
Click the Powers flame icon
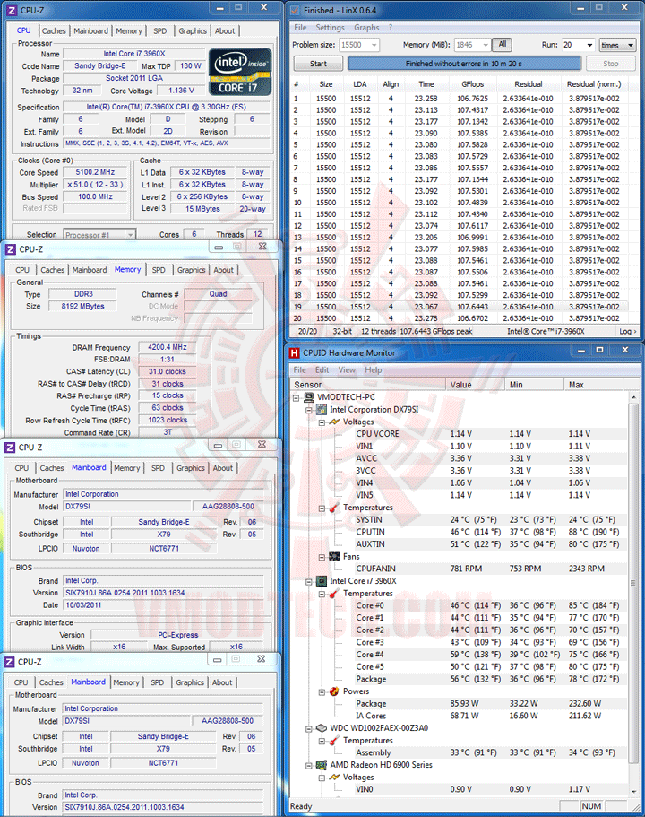tap(334, 691)
